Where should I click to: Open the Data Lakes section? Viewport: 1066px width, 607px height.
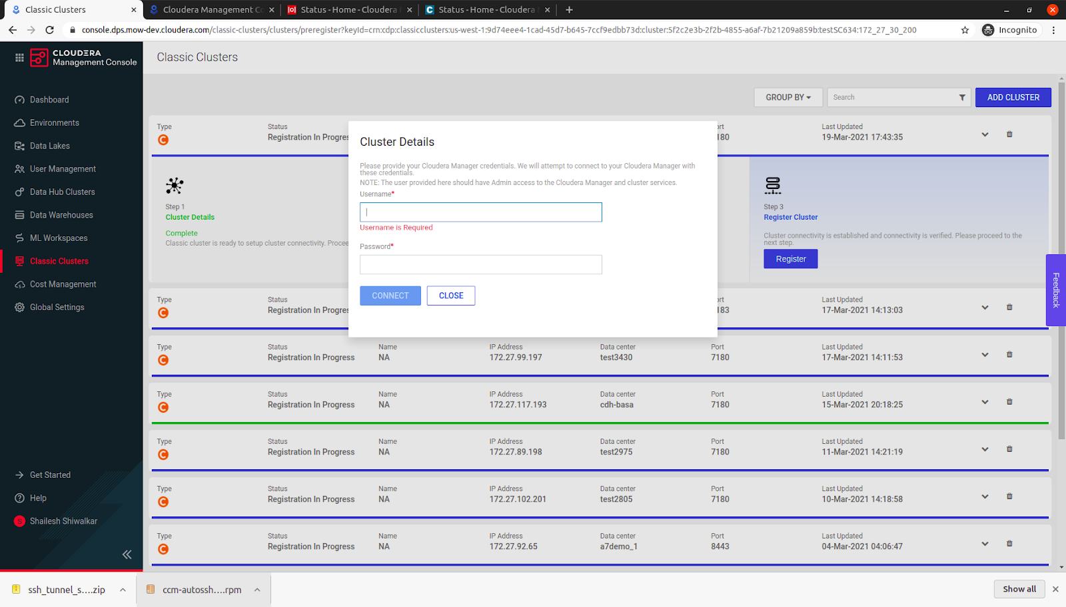(x=48, y=145)
